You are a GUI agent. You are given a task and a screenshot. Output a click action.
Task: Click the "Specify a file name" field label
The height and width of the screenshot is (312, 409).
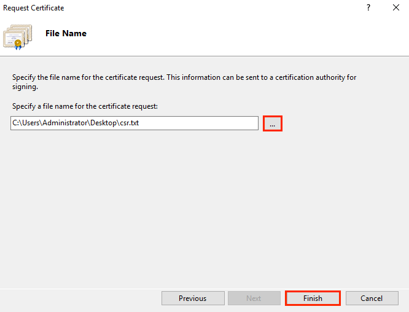click(x=85, y=106)
